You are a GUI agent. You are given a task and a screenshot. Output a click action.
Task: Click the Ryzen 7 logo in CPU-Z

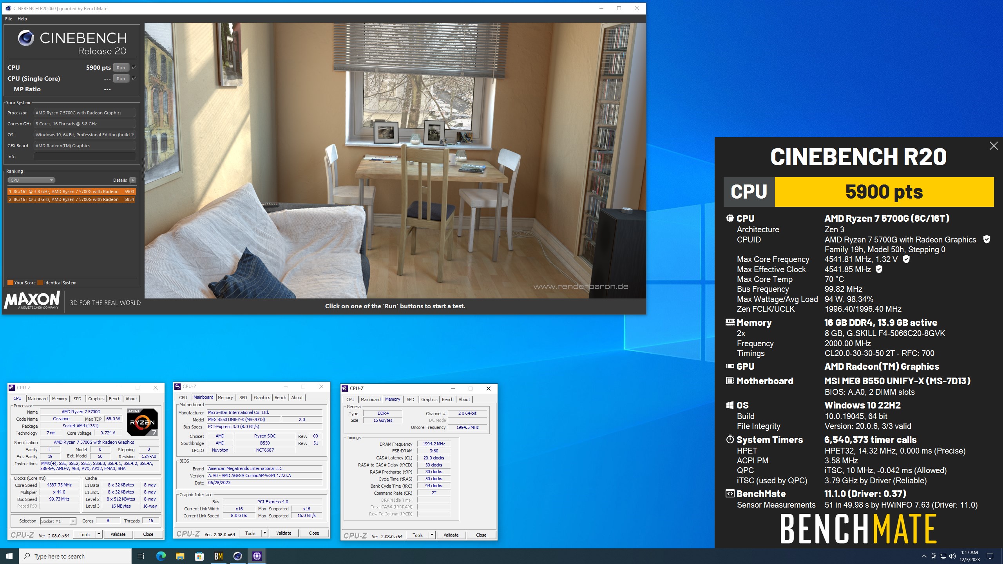pos(142,422)
